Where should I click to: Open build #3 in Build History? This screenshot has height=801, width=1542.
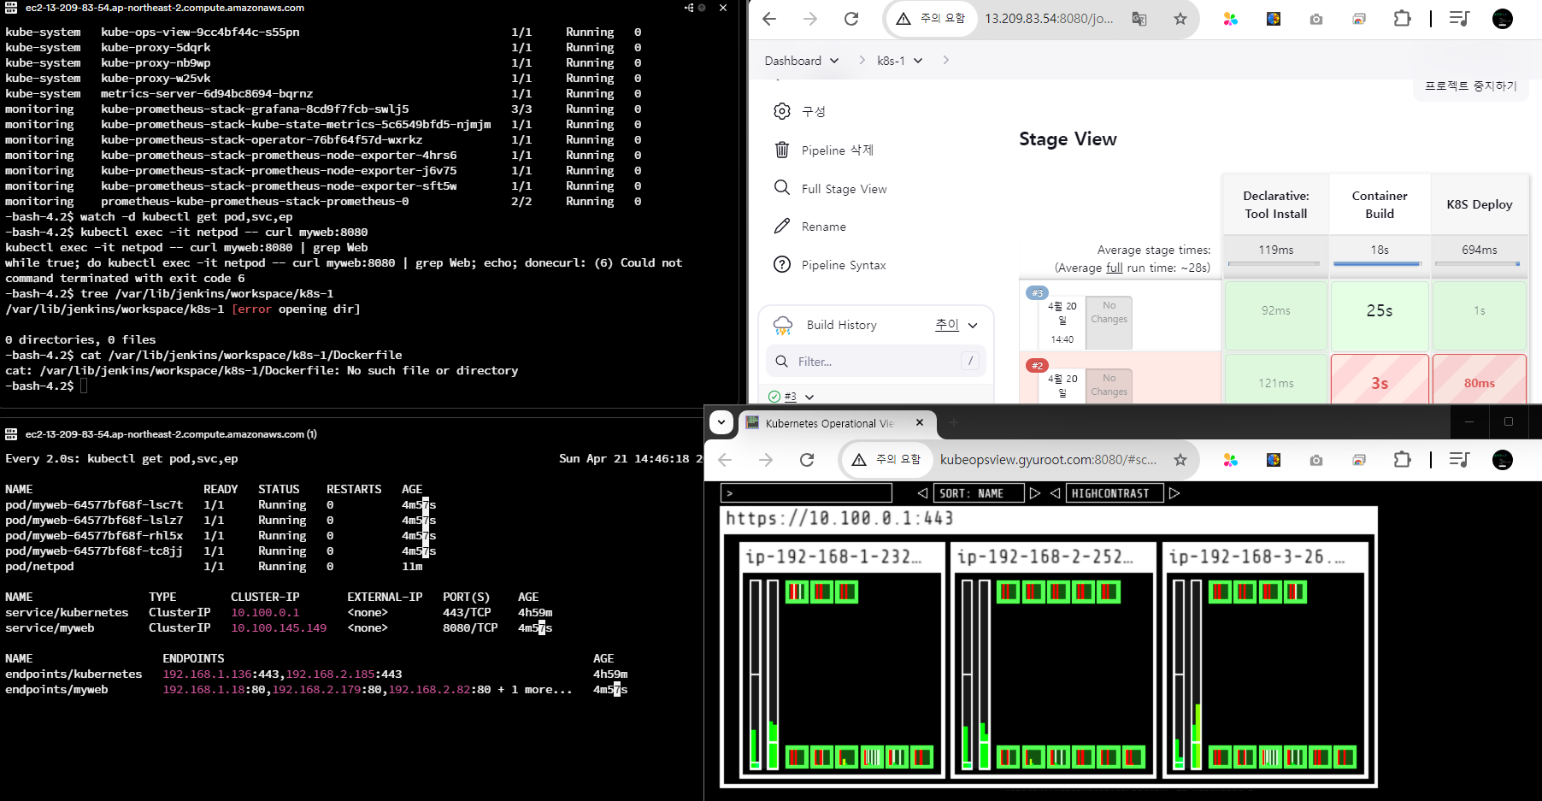coord(791,397)
